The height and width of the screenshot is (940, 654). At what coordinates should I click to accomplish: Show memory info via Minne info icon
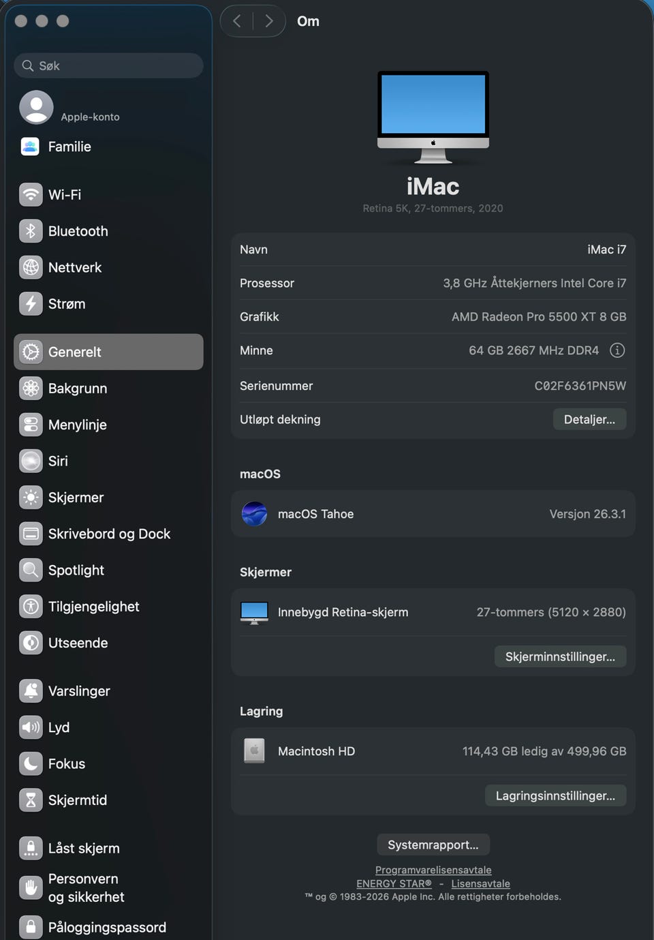click(x=617, y=350)
